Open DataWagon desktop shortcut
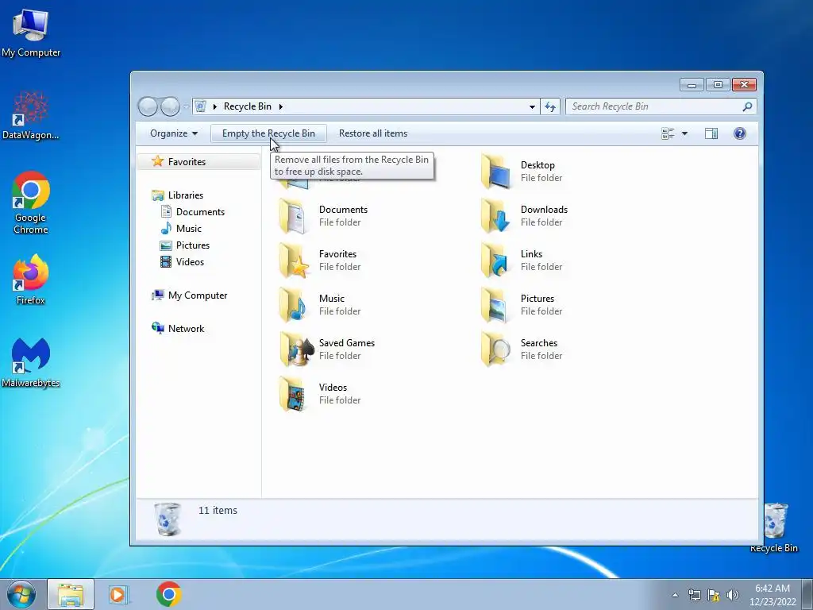The width and height of the screenshot is (813, 610). (x=31, y=116)
